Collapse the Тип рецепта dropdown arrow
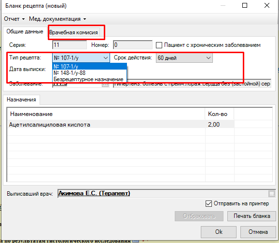 pos(106,58)
